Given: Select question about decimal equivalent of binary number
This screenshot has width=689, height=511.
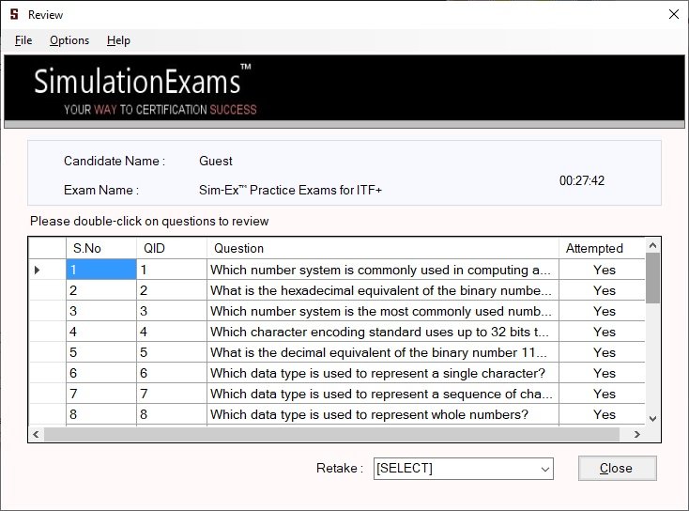Looking at the screenshot, I should click(383, 352).
